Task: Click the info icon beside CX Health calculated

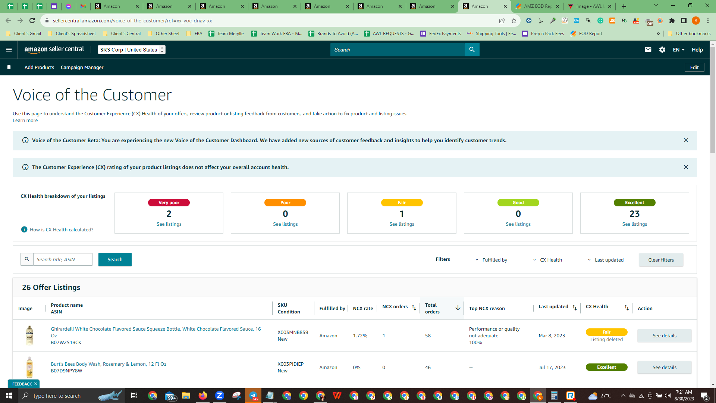Action: 24,229
